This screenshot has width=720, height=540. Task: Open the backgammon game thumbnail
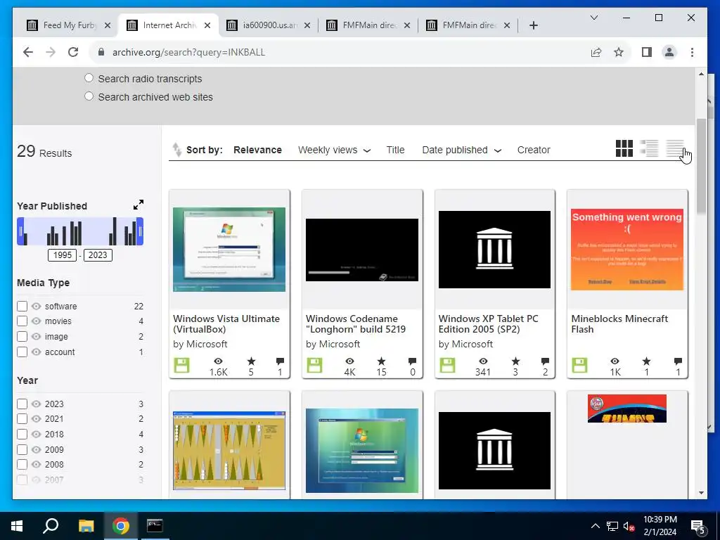click(229, 451)
